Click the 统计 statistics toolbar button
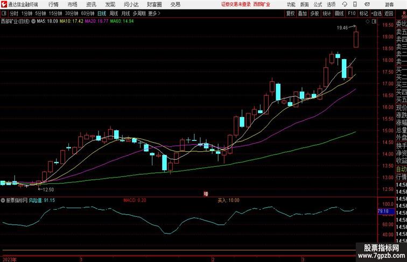The width and height of the screenshot is (407, 262). pos(327,13)
